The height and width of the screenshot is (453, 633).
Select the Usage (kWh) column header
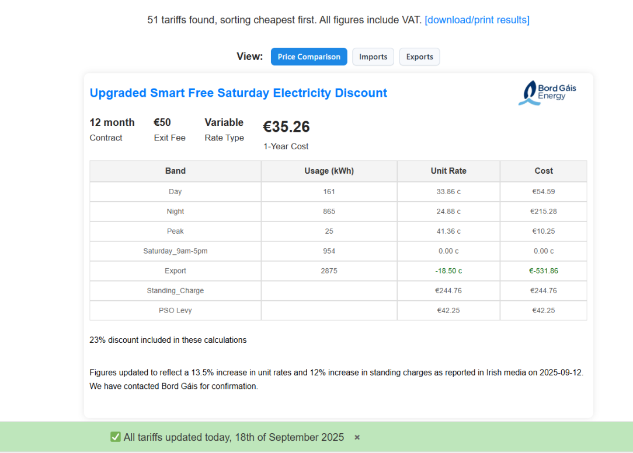tap(329, 171)
